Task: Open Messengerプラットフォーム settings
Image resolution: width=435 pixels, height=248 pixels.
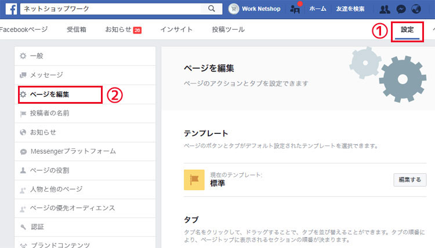Action: point(85,151)
